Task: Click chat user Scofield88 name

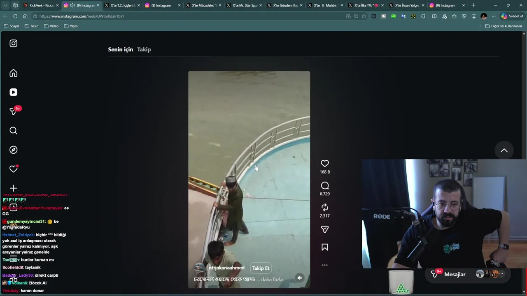Action: tap(13, 267)
